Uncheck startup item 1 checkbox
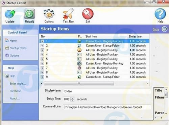The image size is (169, 125). pos(42,41)
